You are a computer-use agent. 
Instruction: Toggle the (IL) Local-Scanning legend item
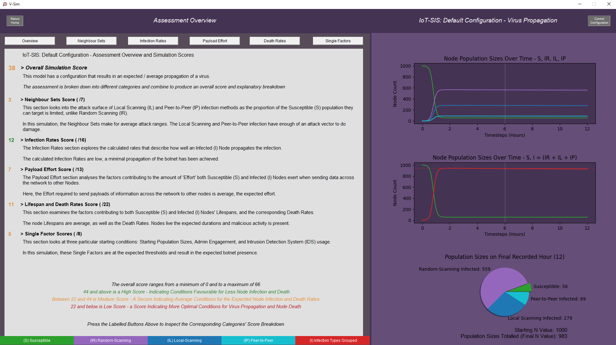(x=185, y=340)
